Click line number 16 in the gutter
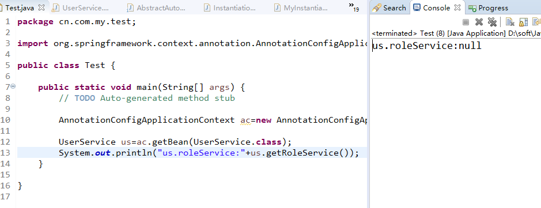This screenshot has width=541, height=208. (5, 186)
